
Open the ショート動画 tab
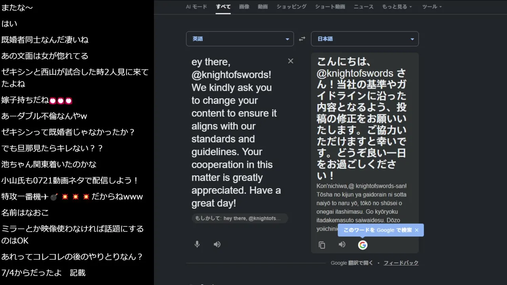(330, 7)
